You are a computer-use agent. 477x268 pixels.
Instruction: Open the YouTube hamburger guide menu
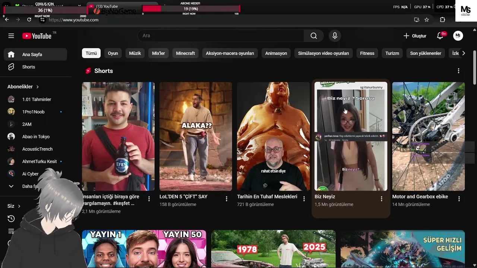pos(11,36)
